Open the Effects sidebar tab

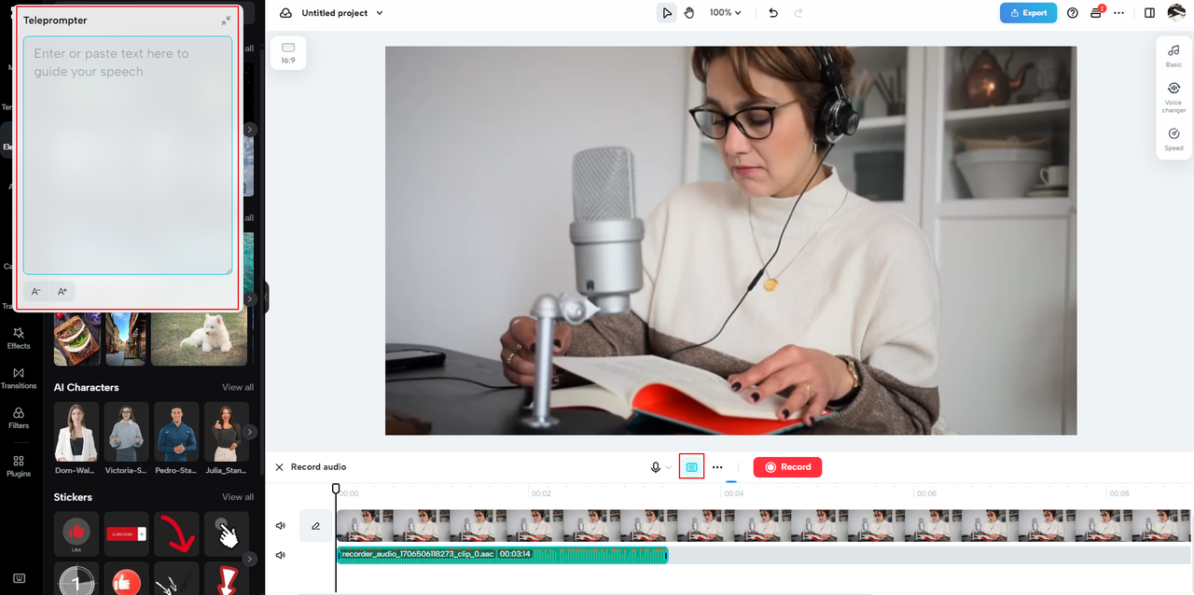coord(19,339)
